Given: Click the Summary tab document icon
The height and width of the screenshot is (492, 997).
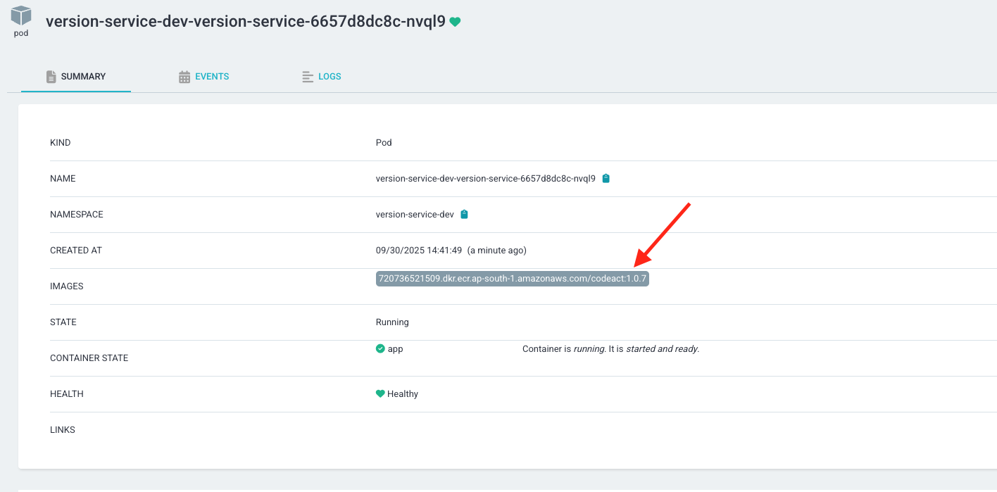Looking at the screenshot, I should click(51, 77).
